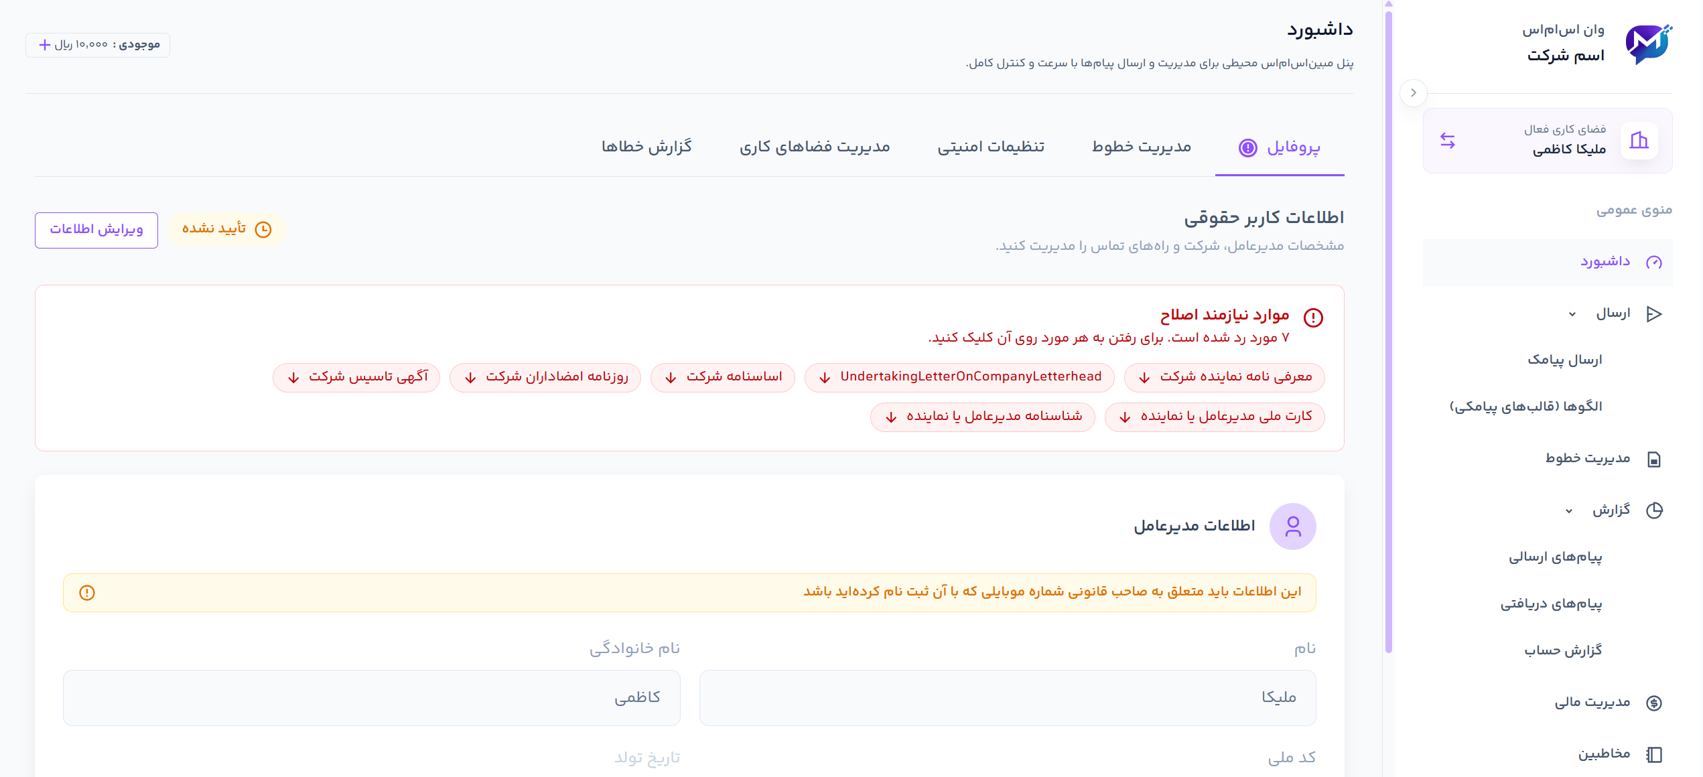Open پیام‌های دریافتی in sidebar
This screenshot has width=1703, height=777.
(1551, 604)
